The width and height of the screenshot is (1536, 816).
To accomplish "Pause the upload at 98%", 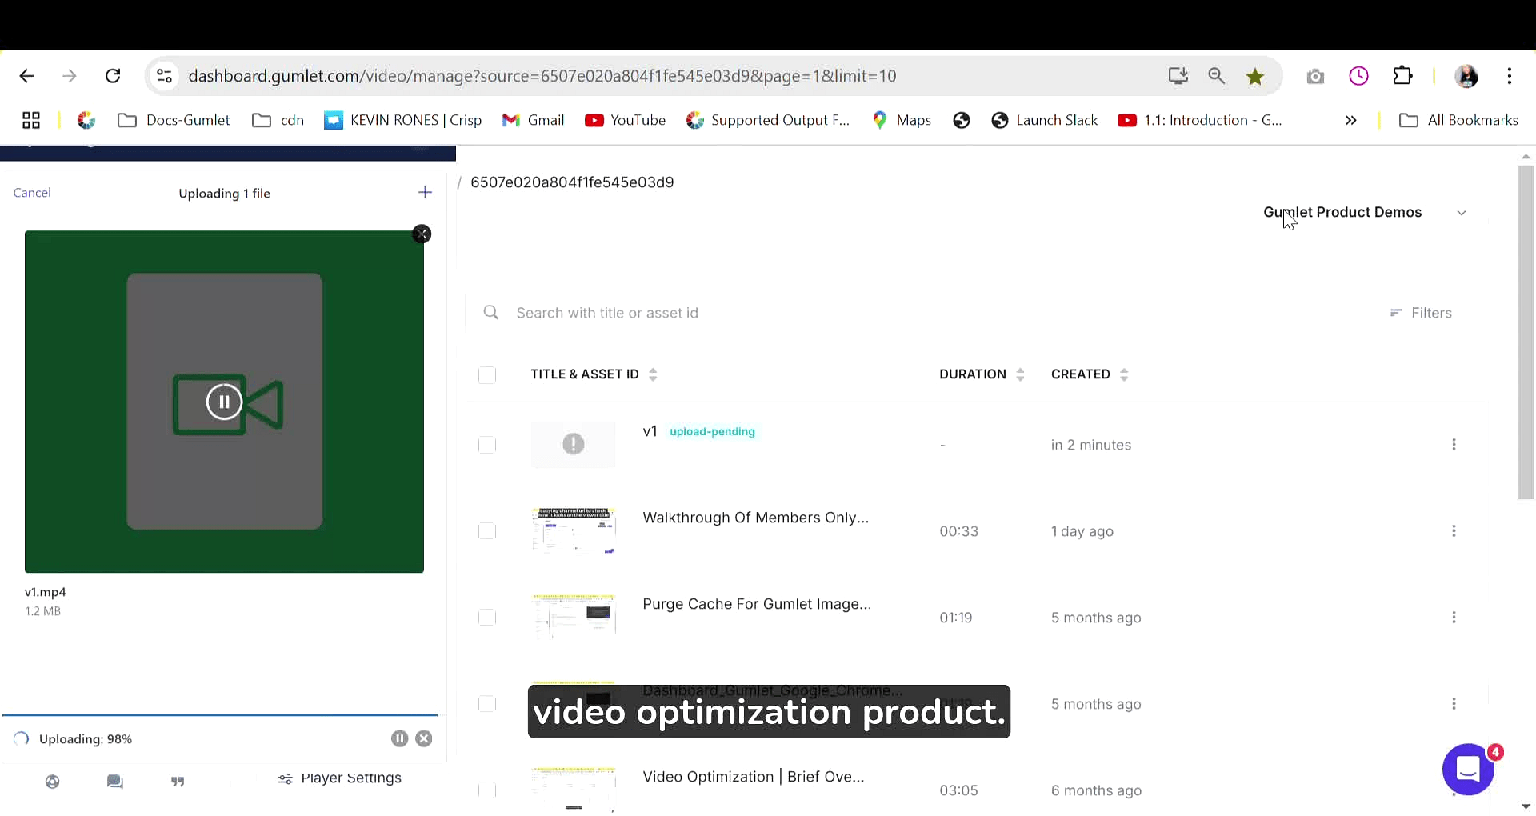I will tap(399, 738).
